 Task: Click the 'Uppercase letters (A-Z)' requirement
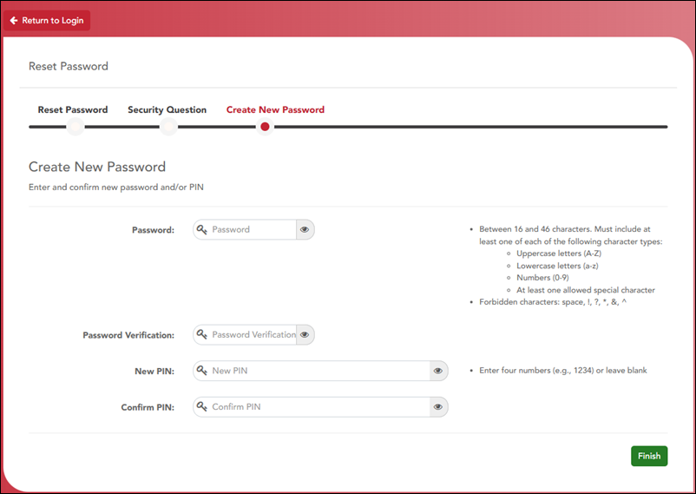(559, 254)
